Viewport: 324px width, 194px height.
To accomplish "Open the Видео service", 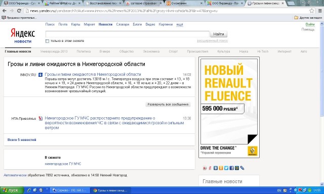I will [150, 24].
